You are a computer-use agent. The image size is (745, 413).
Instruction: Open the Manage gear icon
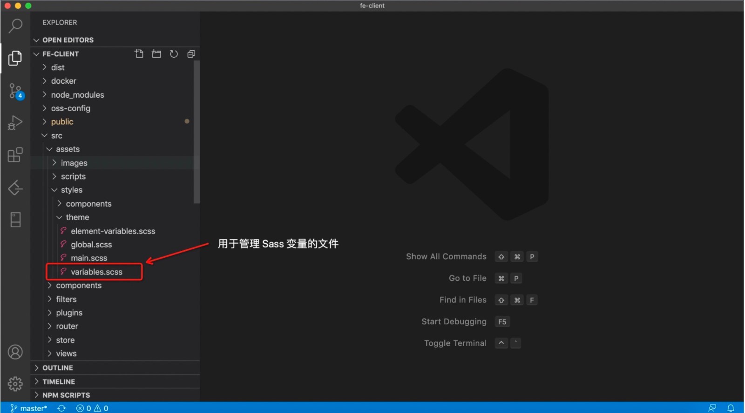point(15,384)
